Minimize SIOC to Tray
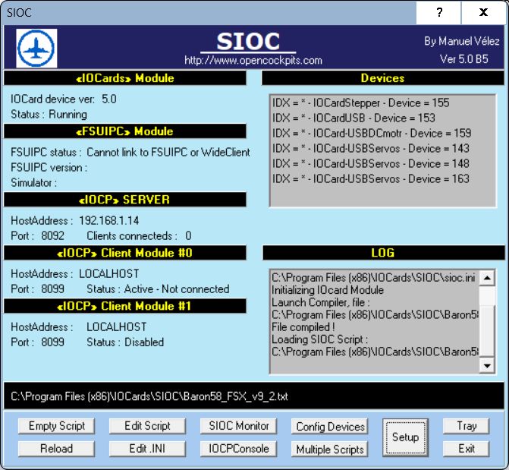The width and height of the screenshot is (509, 470). (x=467, y=426)
